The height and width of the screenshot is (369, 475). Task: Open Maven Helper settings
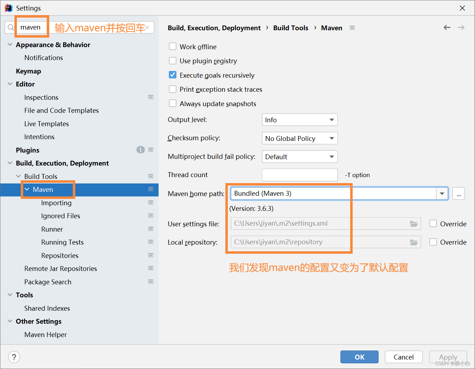[x=45, y=335]
